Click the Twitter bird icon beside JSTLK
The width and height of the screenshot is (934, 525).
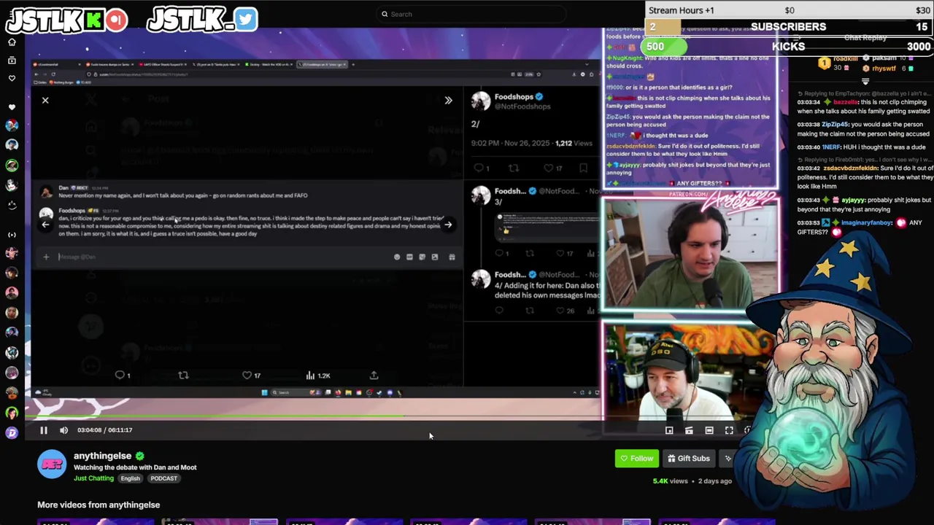tap(247, 20)
